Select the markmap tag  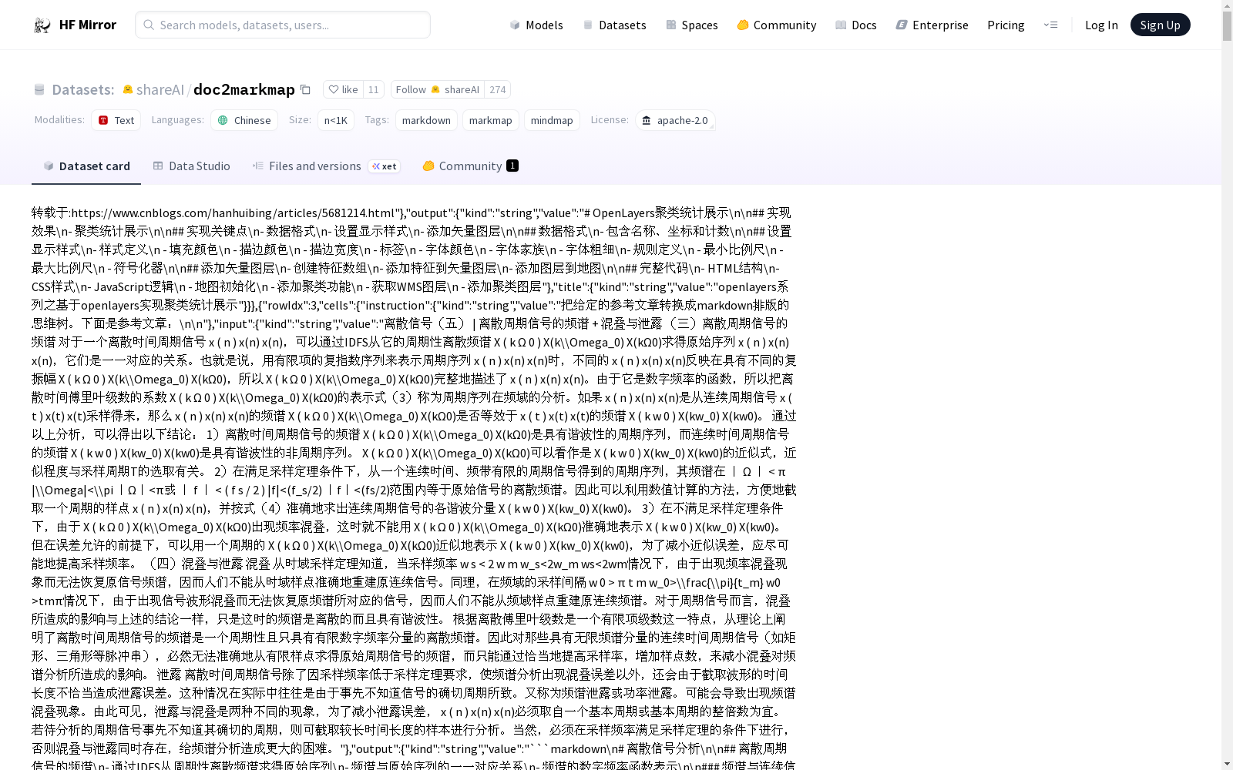click(490, 120)
